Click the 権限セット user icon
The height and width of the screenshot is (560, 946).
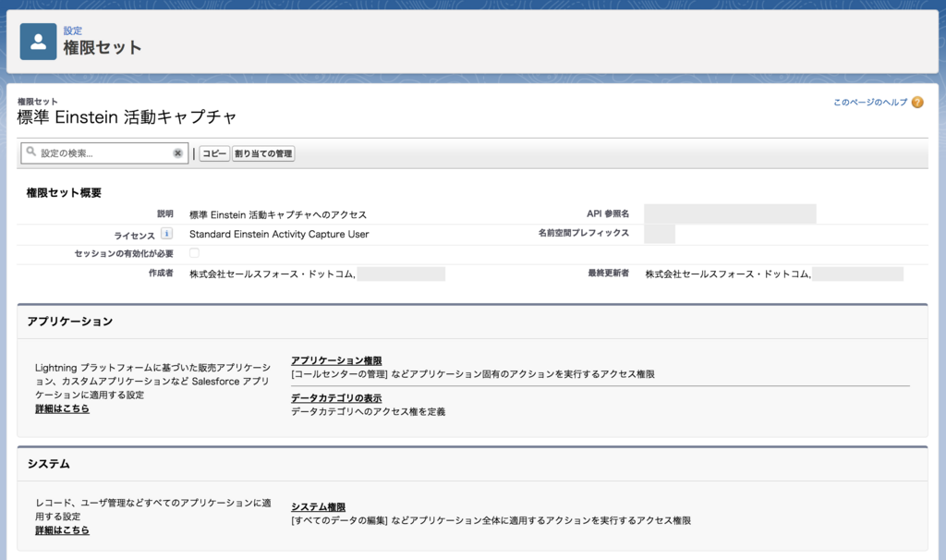[x=38, y=42]
